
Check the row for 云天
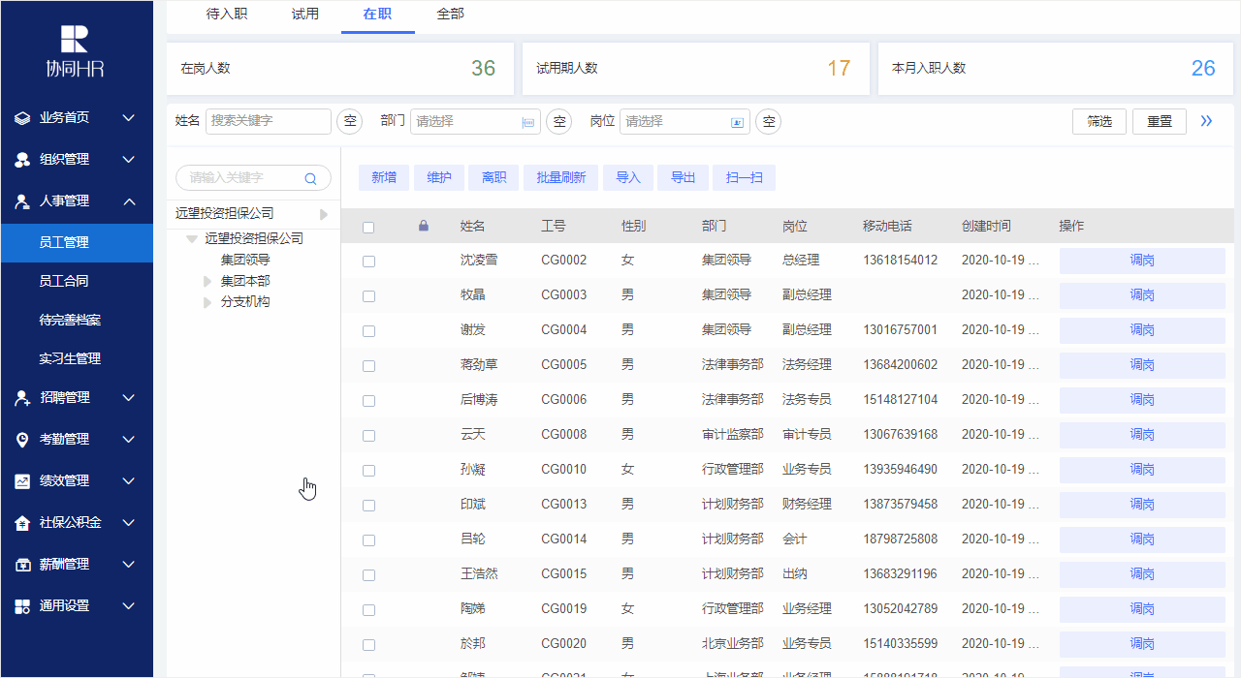368,436
